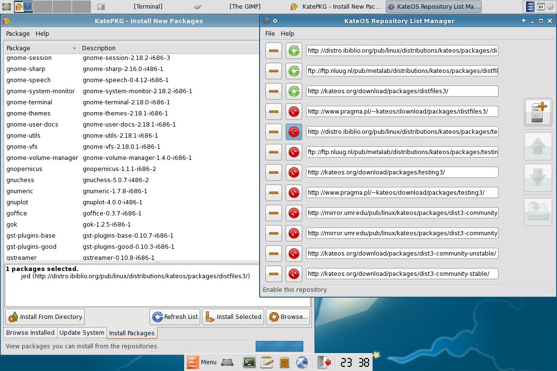Switch to the Update System tab
This screenshot has width=557, height=371.
(x=82, y=333)
